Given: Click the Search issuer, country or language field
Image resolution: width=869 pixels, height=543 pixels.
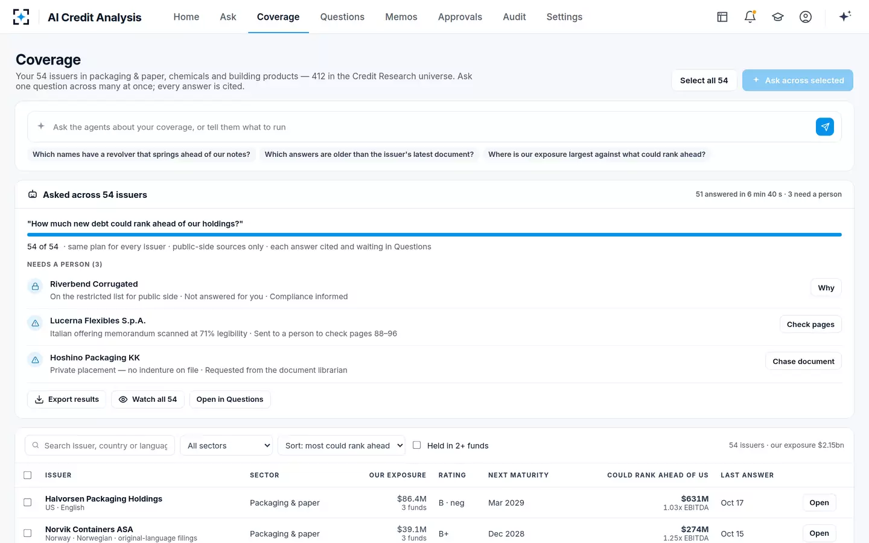Looking at the screenshot, I should (x=100, y=445).
